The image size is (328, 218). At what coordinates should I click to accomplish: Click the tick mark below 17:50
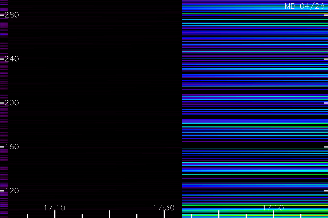(273, 214)
